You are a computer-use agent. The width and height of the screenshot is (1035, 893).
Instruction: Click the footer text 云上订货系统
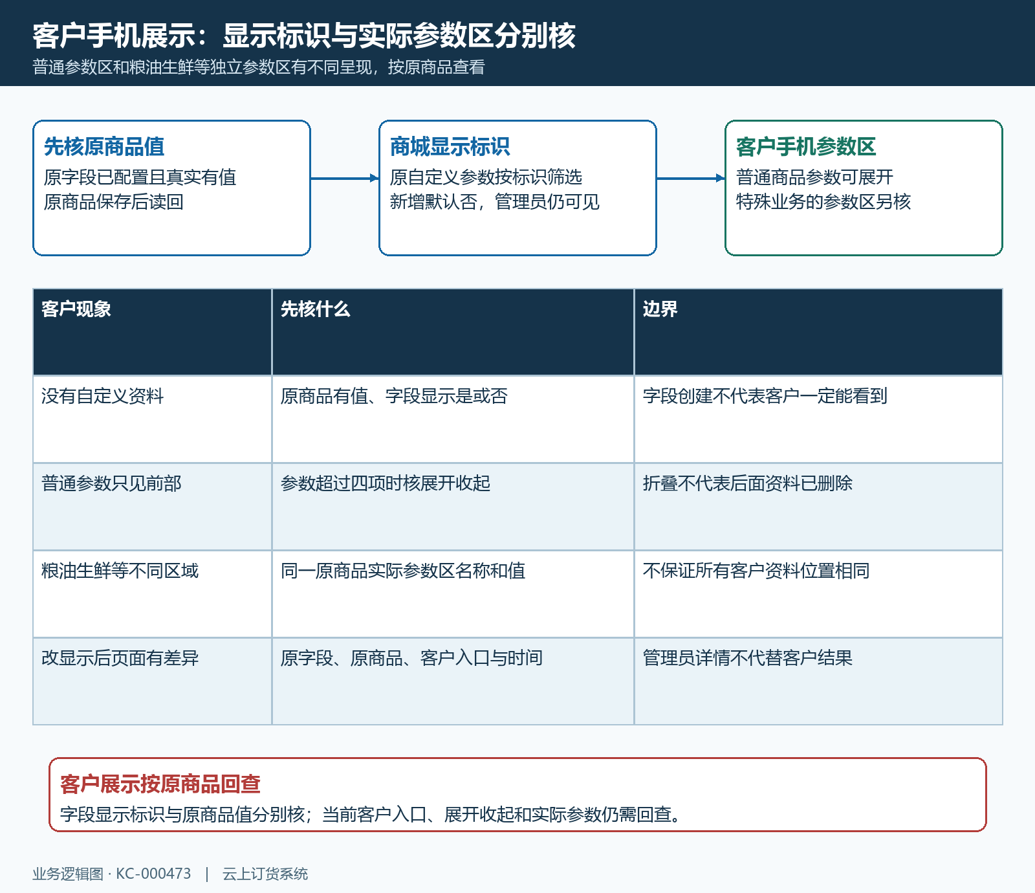click(x=265, y=874)
